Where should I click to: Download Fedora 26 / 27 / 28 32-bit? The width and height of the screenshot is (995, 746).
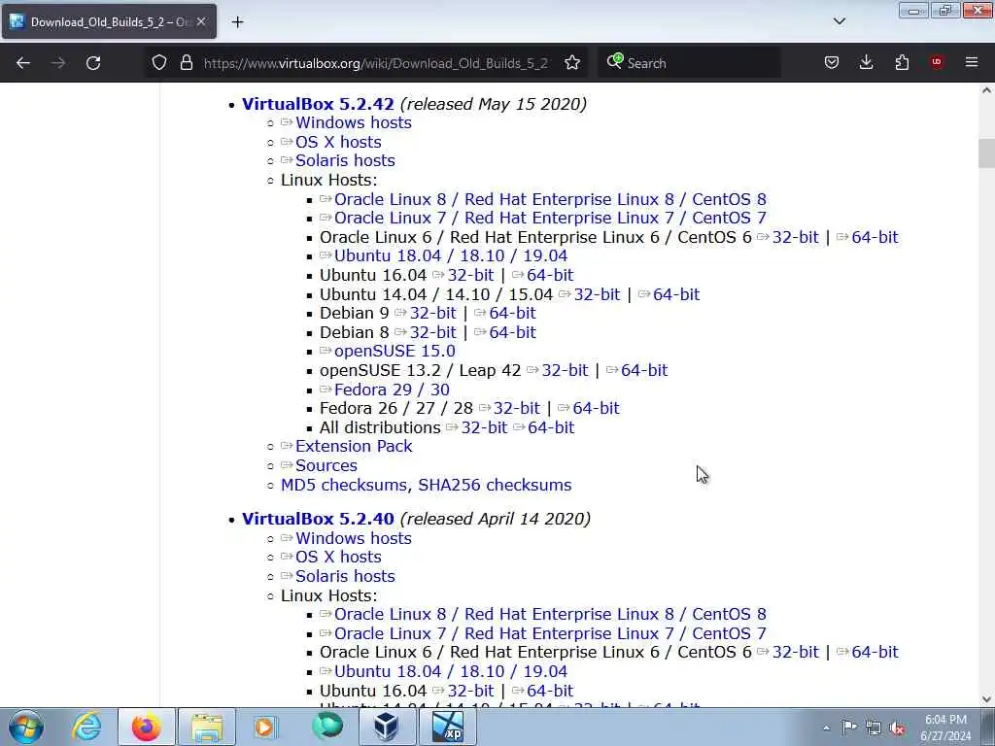(517, 408)
